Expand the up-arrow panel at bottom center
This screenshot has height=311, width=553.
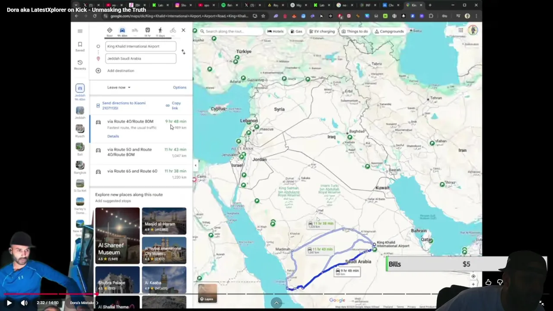click(276, 303)
